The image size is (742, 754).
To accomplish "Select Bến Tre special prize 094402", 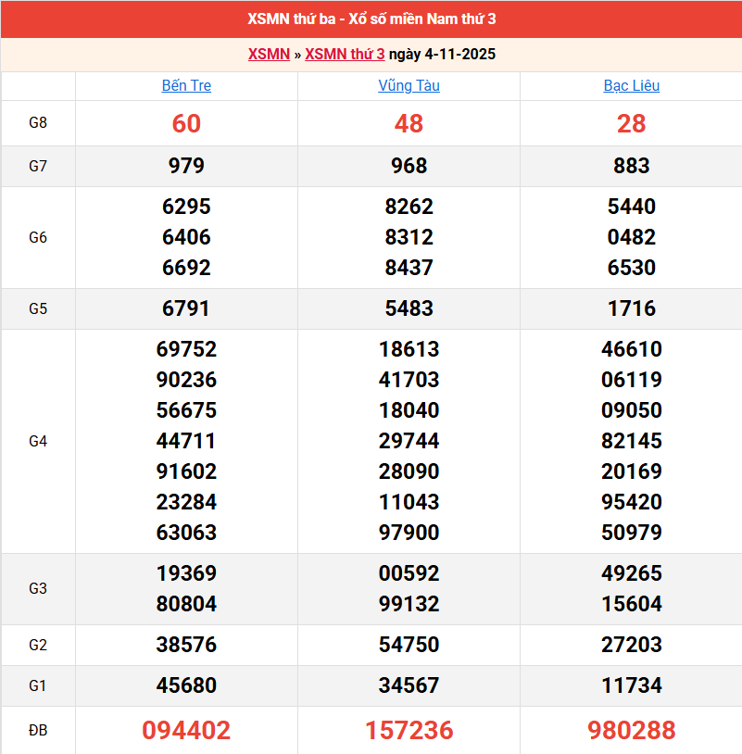I will click(186, 730).
